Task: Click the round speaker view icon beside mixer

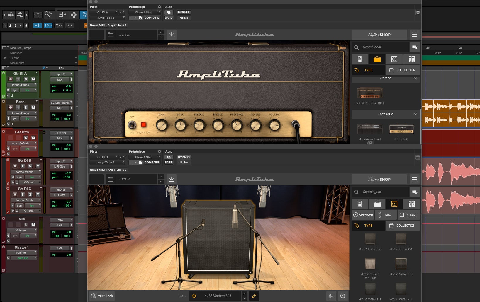Action: [x=342, y=296]
